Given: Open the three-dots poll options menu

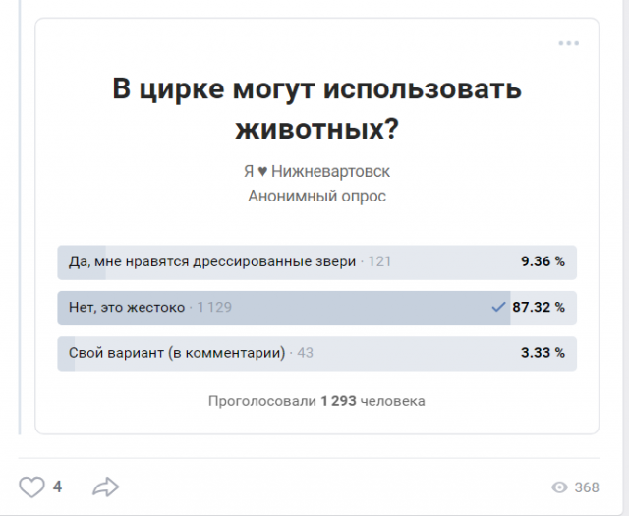Looking at the screenshot, I should (x=568, y=43).
